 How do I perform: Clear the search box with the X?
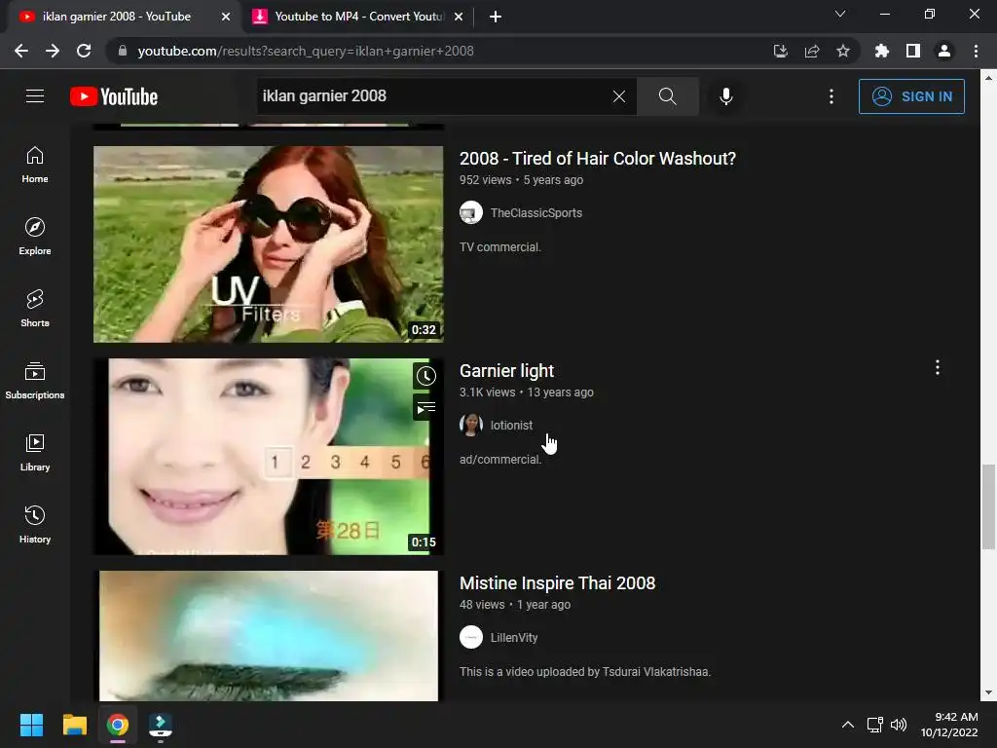pyautogui.click(x=618, y=96)
